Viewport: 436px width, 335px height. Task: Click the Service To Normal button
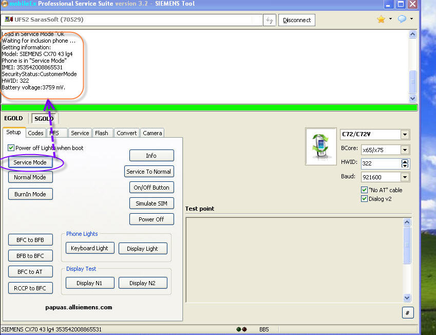(x=149, y=172)
